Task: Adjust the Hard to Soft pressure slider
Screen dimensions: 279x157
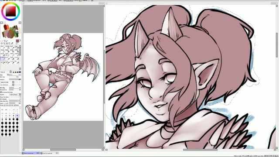Action: tap(15, 103)
